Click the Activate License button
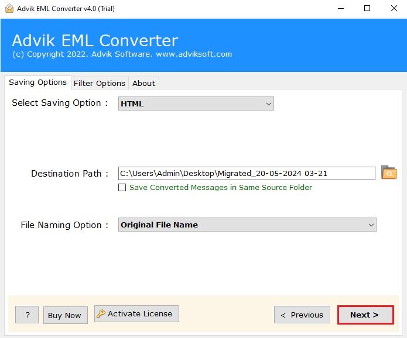Screen dimensions: 407x338 pos(136,313)
